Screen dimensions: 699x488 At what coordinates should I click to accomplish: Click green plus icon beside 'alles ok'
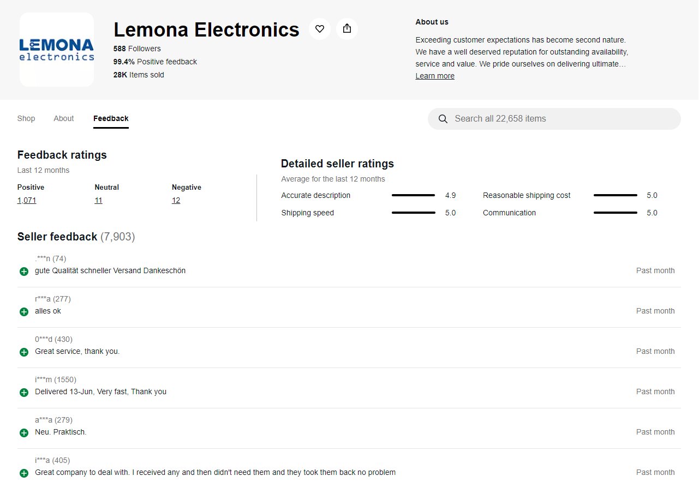[x=24, y=312]
